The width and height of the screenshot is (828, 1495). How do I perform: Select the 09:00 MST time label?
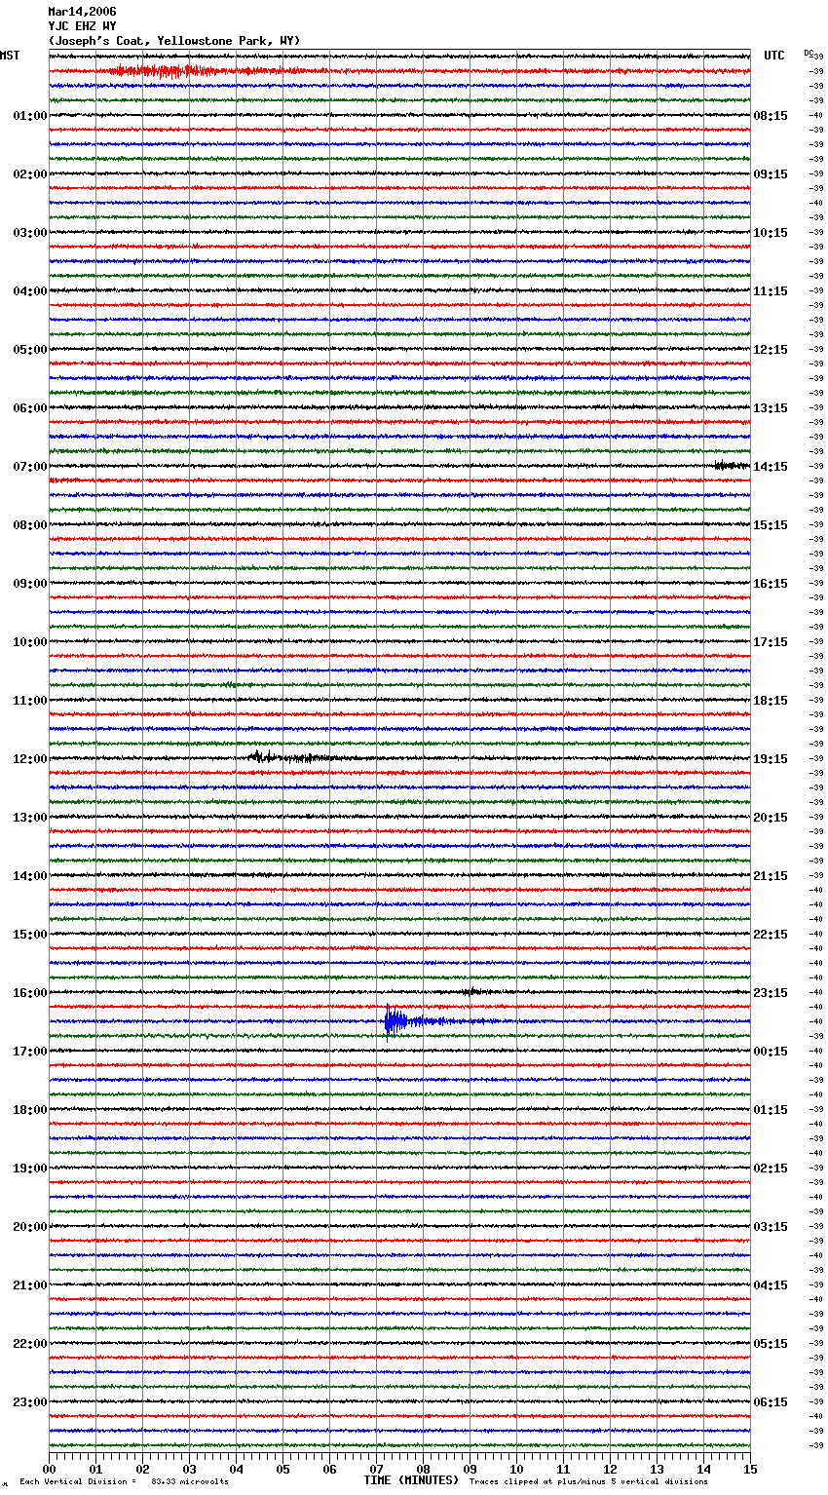click(30, 584)
